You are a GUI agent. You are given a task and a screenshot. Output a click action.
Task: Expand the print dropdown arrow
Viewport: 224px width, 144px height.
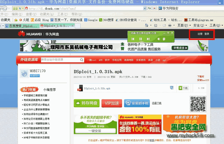coord(174,25)
